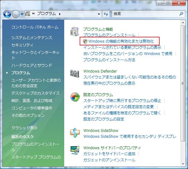
Task: Click the Windows サイドバー monitor icon
Action: tap(75, 150)
